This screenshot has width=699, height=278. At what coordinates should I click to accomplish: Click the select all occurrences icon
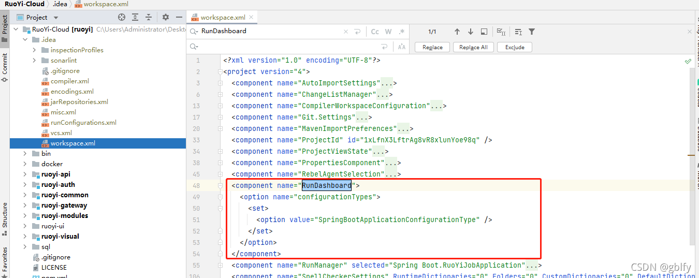coord(501,32)
